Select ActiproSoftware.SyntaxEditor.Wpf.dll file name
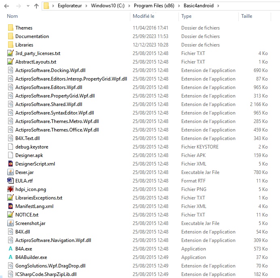Screen dimensions: 280x278 (55, 113)
